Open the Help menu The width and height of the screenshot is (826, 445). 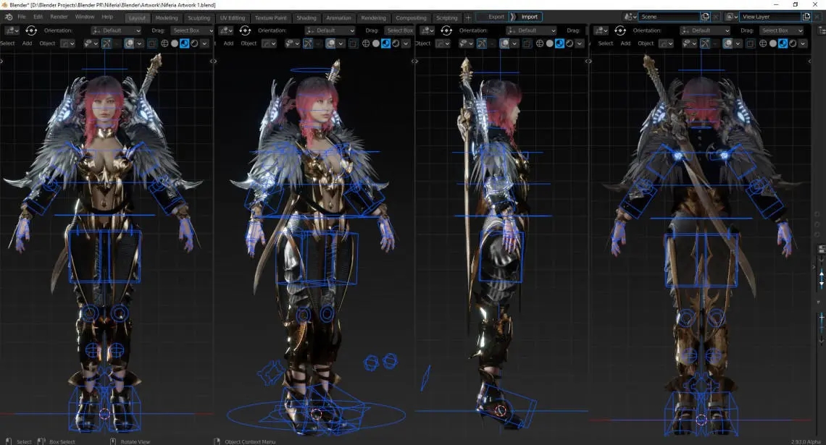[x=107, y=17]
